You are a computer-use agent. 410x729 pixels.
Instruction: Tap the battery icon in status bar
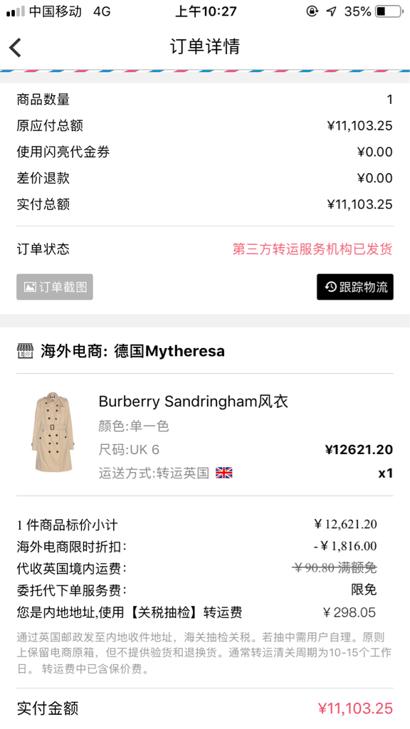pyautogui.click(x=389, y=11)
